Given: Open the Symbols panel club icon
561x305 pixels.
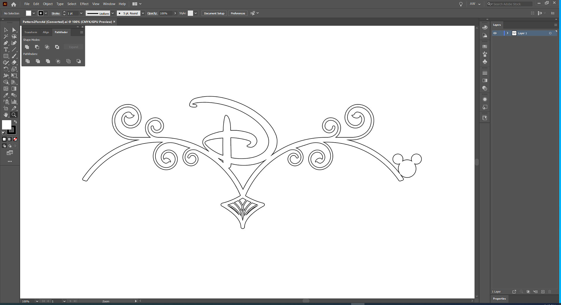Looking at the screenshot, I should click(x=485, y=62).
